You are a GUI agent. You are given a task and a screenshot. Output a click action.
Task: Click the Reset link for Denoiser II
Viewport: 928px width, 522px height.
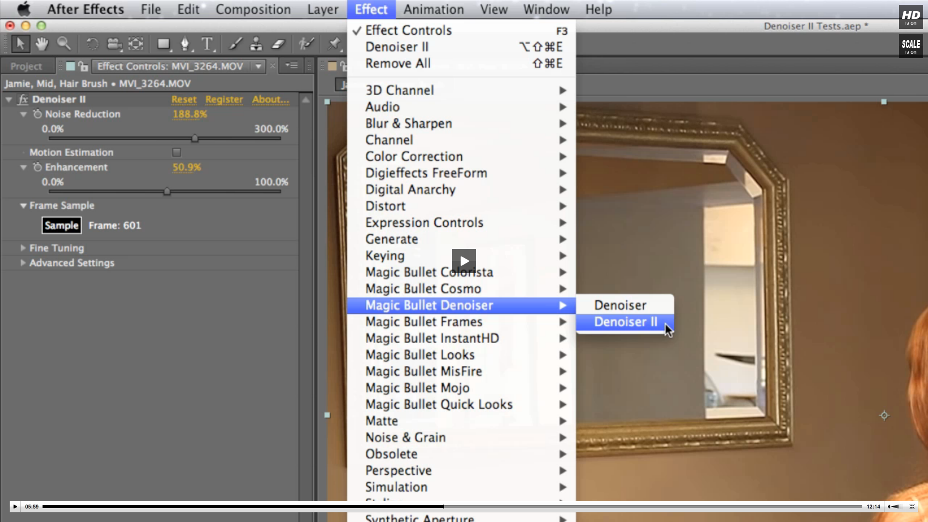(x=184, y=100)
